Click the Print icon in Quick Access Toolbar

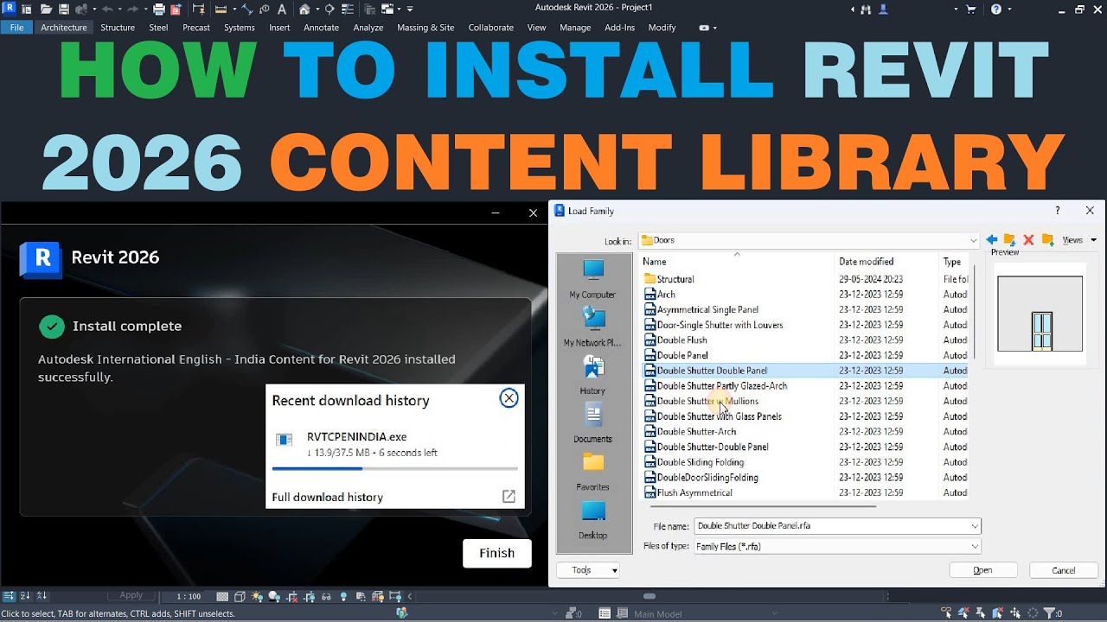point(159,9)
